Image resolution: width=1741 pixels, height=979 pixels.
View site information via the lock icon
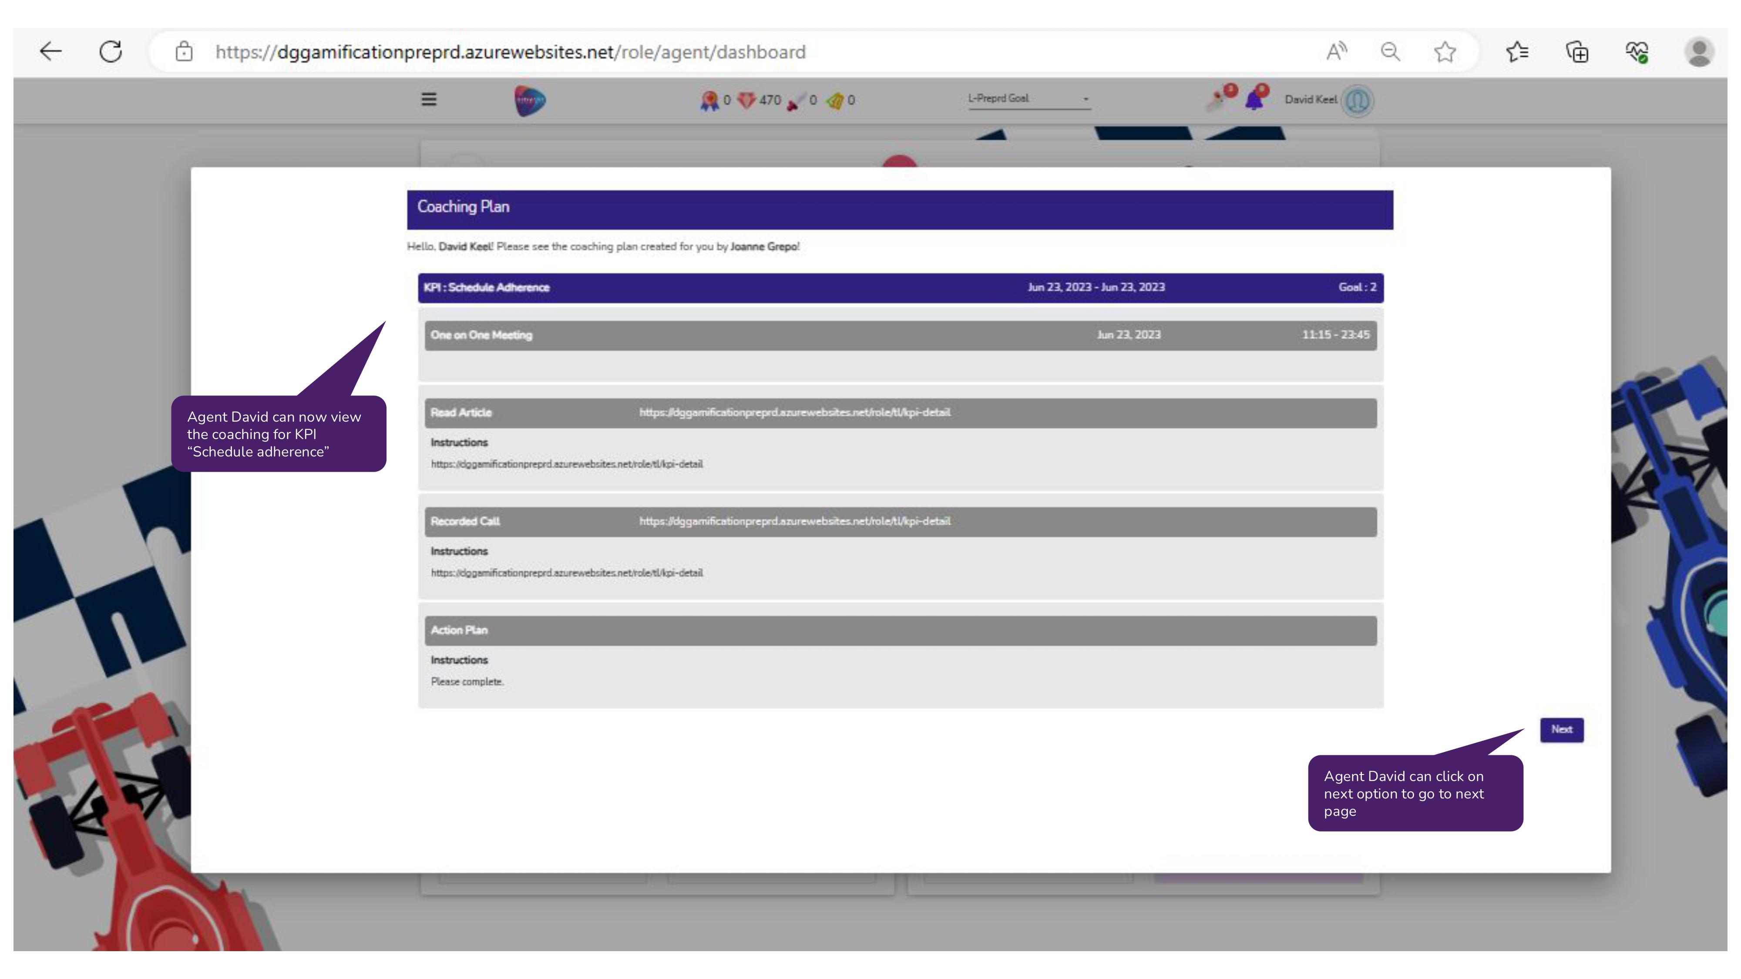coord(184,51)
